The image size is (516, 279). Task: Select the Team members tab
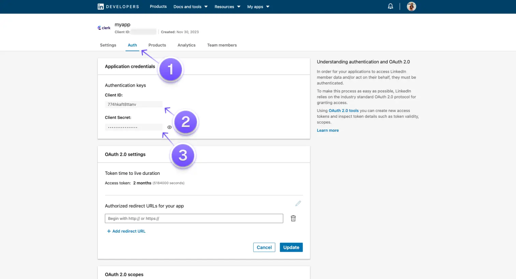click(222, 45)
